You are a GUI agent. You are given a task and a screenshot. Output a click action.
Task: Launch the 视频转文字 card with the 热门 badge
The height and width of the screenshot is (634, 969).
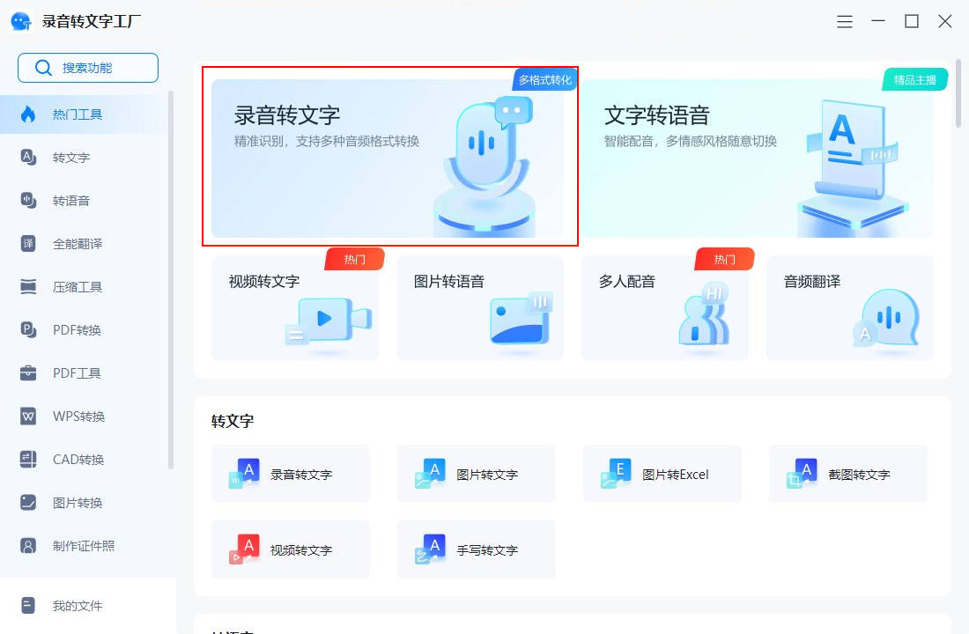(x=295, y=307)
